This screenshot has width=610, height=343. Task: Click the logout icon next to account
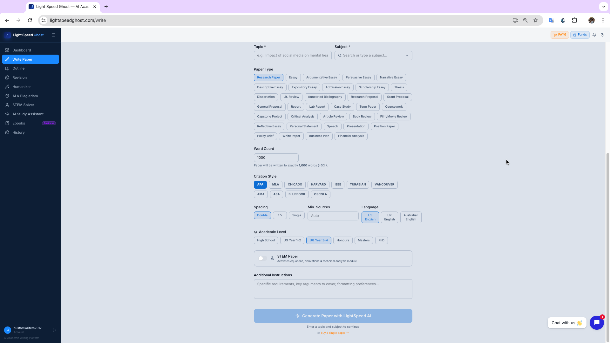point(54,330)
